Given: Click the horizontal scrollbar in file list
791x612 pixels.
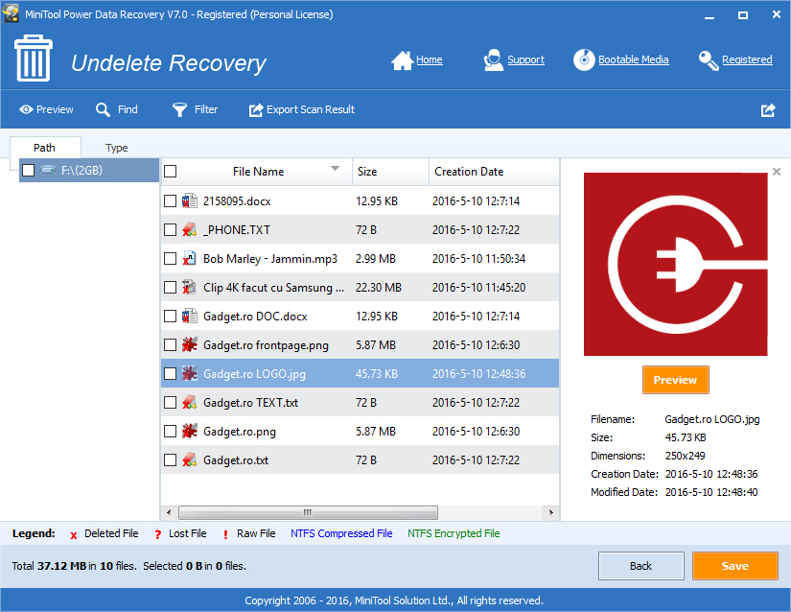Looking at the screenshot, I should click(x=307, y=512).
